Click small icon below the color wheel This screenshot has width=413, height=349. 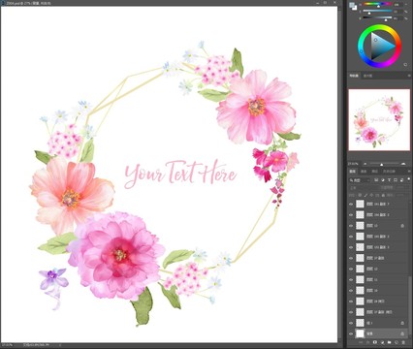[x=405, y=65]
